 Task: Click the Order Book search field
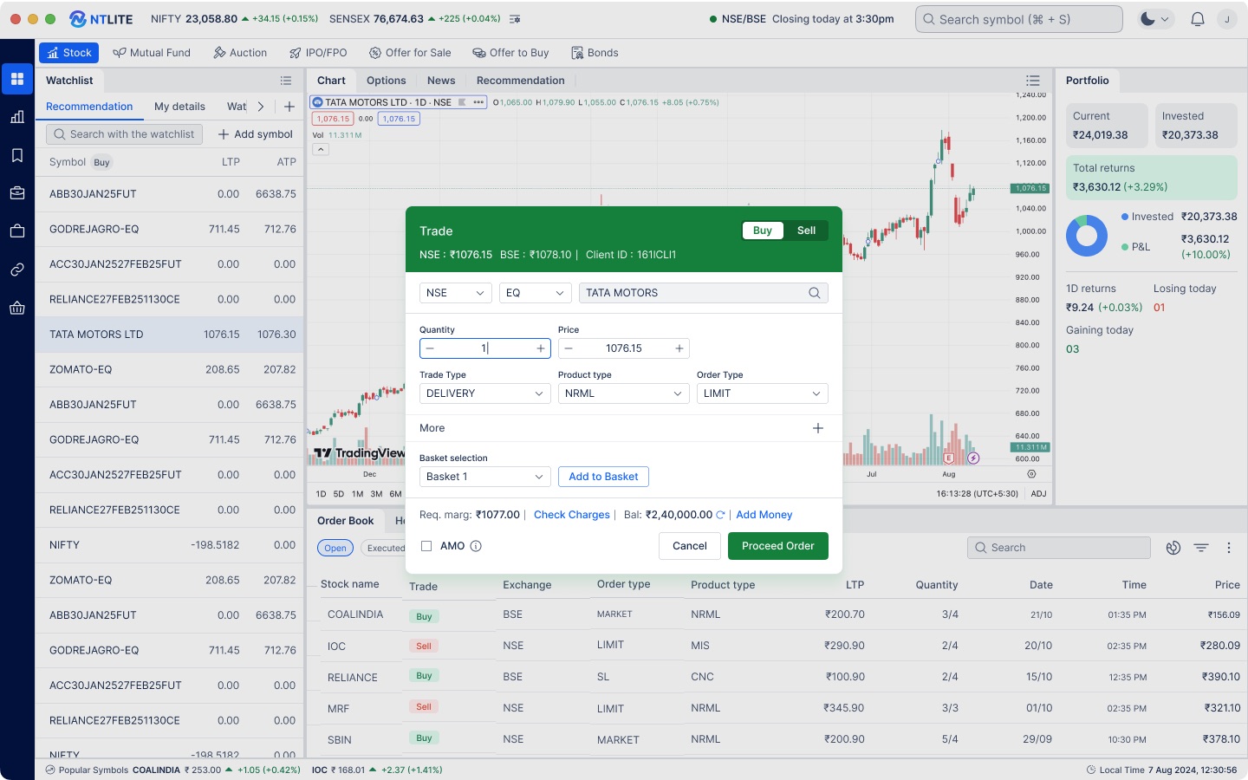[x=1059, y=548]
